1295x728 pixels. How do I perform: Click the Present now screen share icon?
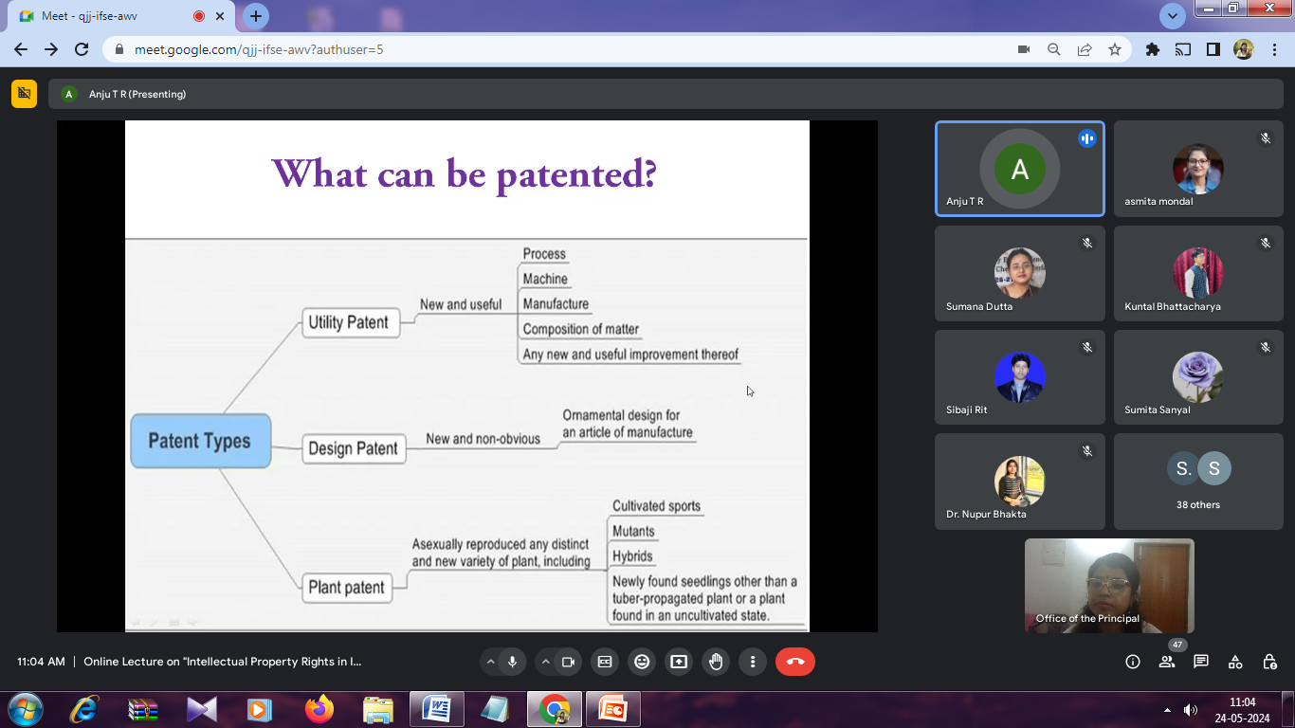click(679, 662)
